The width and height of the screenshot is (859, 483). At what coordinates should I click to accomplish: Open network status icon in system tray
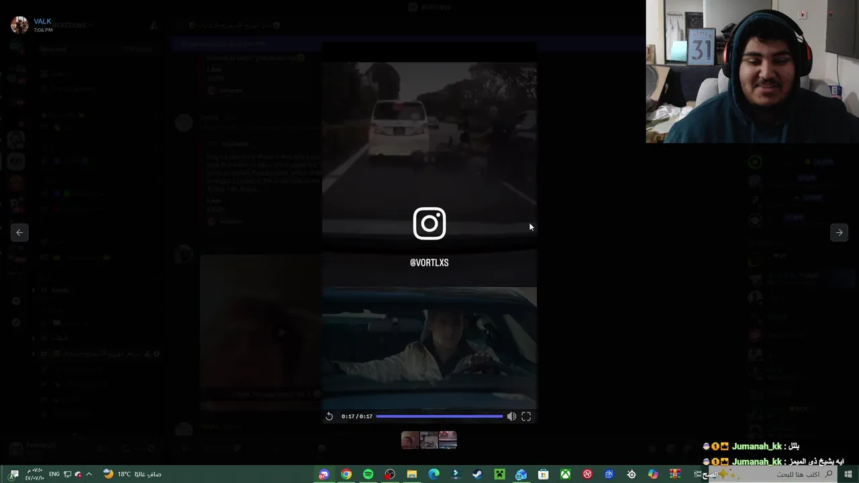[x=67, y=474]
